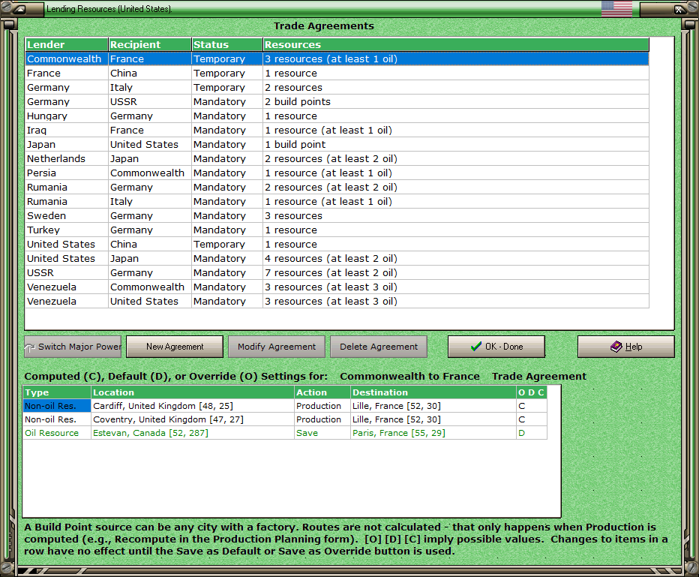The width and height of the screenshot is (699, 577).
Task: Click the Destination column header
Action: (433, 392)
